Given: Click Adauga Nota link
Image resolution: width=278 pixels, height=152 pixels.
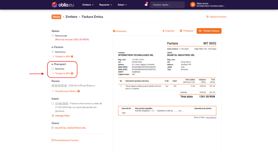Looking at the screenshot, I should [x=62, y=116].
